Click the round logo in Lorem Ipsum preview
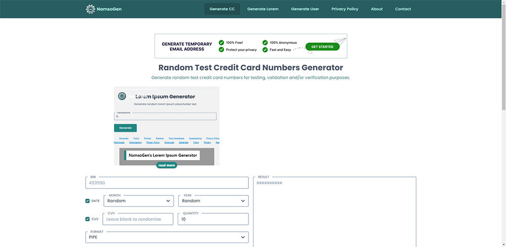Screen dimensions: 506x247 (122, 96)
